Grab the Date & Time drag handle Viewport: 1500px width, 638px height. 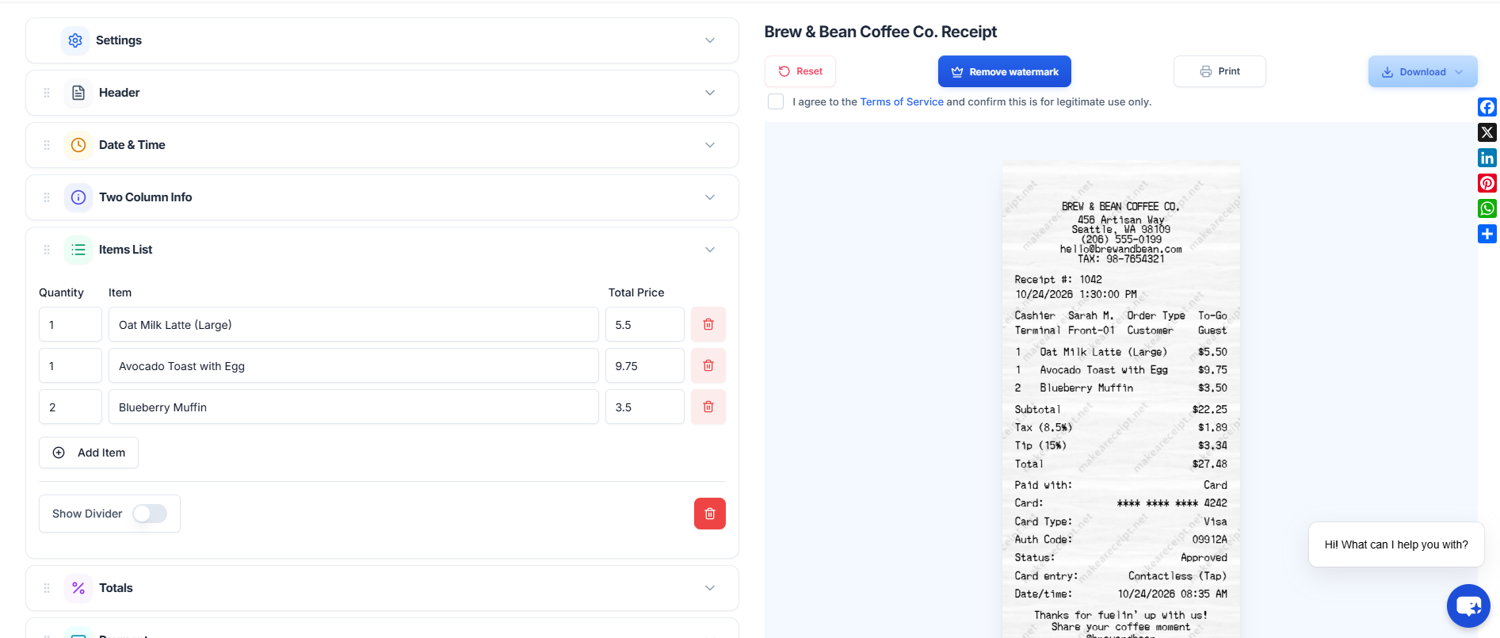tap(47, 145)
